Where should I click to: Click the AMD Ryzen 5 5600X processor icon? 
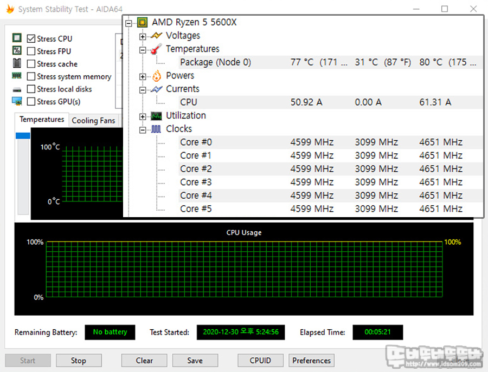pyautogui.click(x=142, y=22)
